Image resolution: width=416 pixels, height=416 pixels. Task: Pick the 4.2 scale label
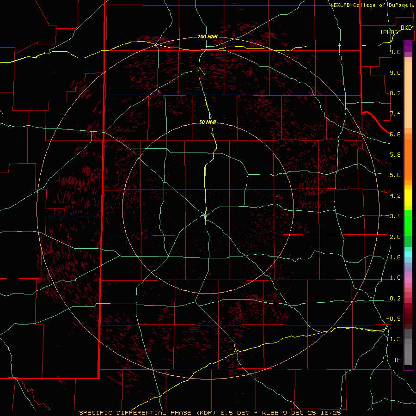point(395,196)
